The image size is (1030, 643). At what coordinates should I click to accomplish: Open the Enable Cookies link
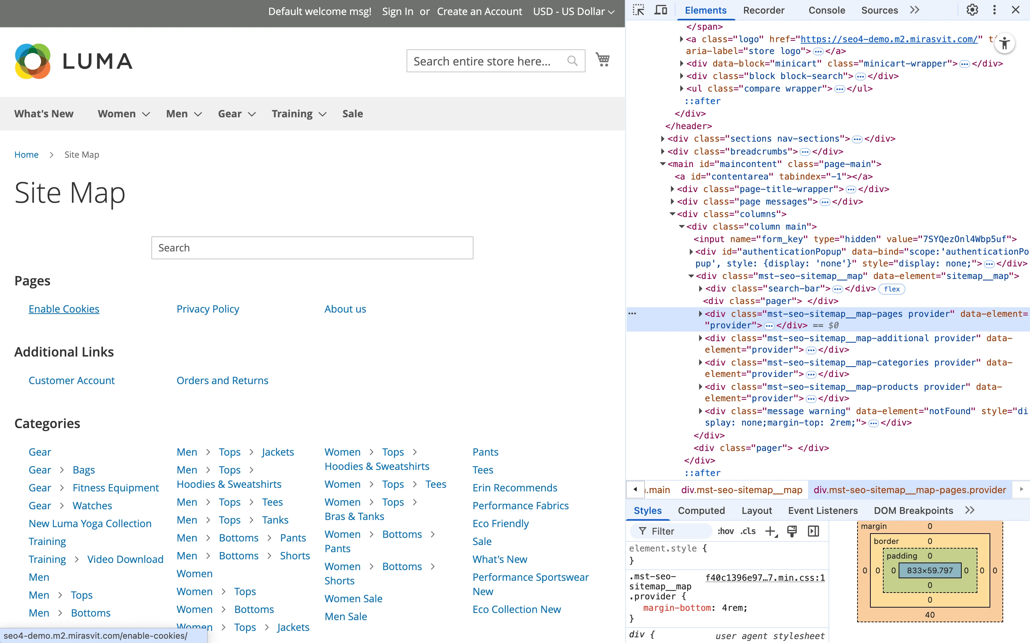pos(64,309)
